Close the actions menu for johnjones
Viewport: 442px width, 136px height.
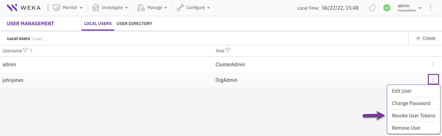click(433, 80)
